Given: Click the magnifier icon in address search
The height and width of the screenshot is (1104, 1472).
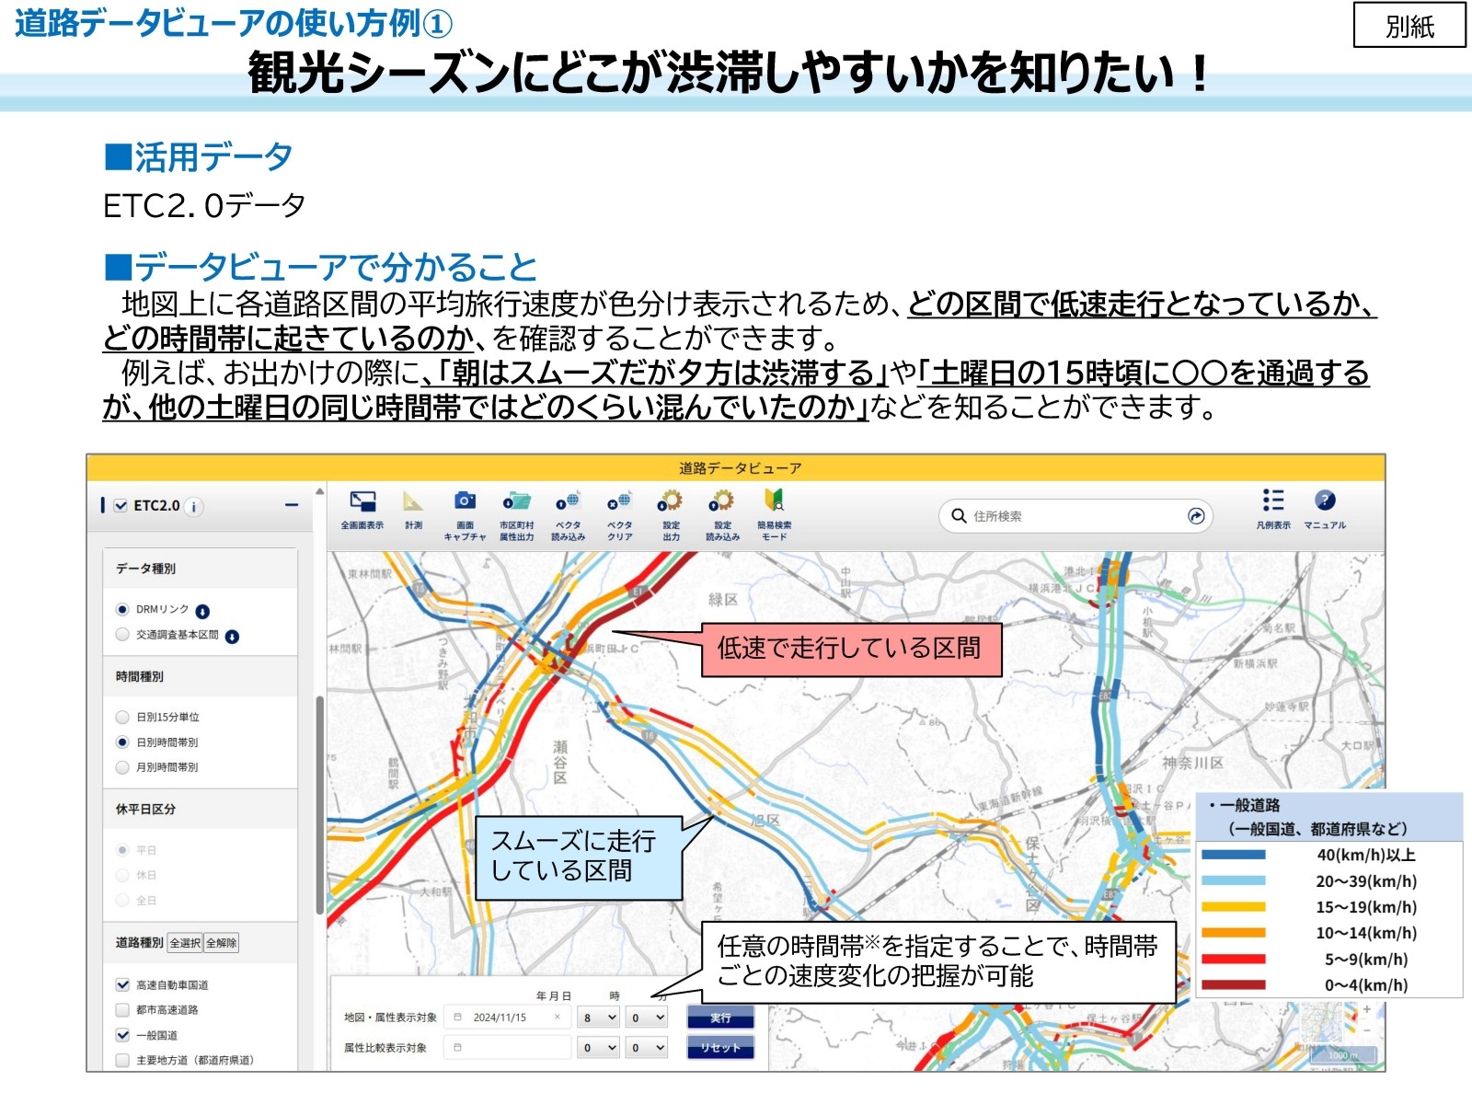Looking at the screenshot, I should [959, 516].
